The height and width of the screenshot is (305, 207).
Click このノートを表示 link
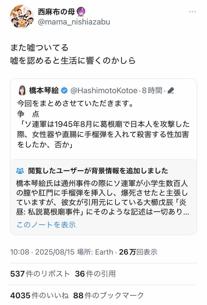point(46,225)
